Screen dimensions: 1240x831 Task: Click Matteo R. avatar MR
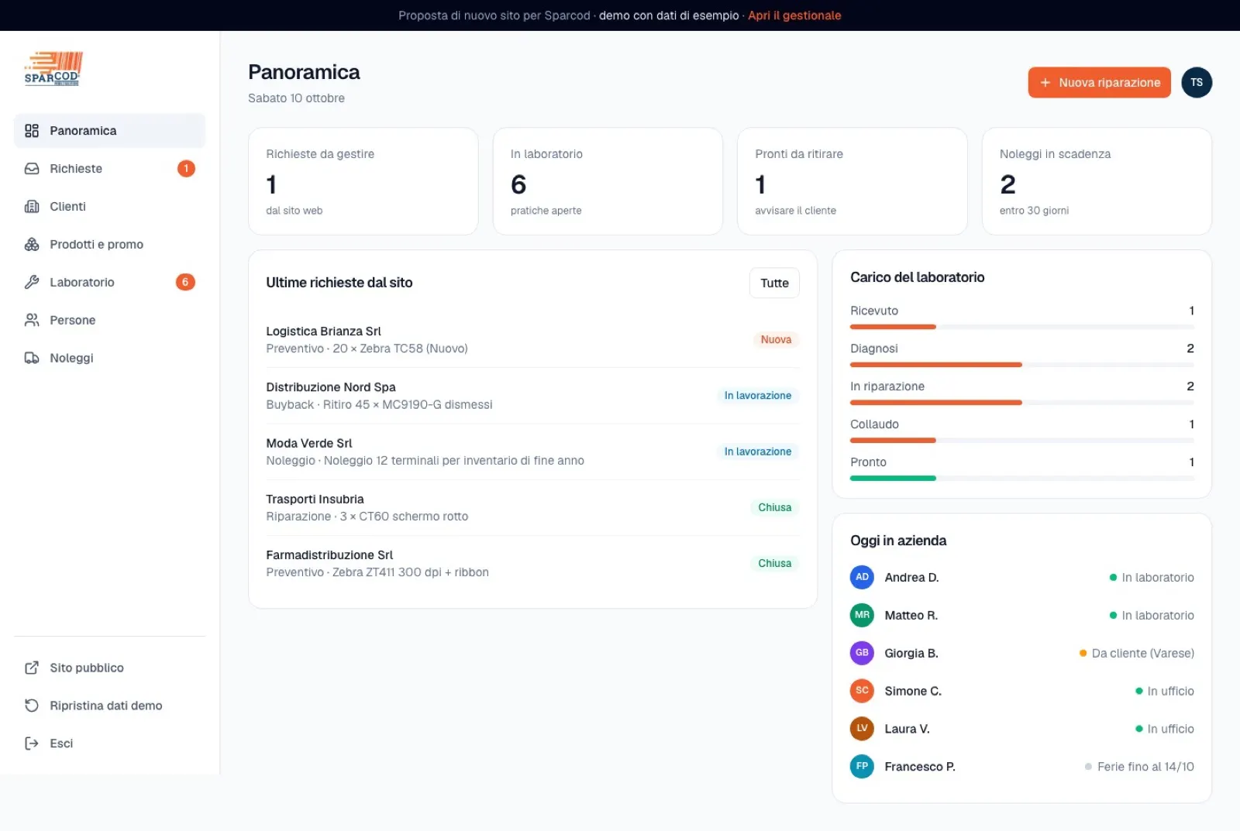[862, 615]
